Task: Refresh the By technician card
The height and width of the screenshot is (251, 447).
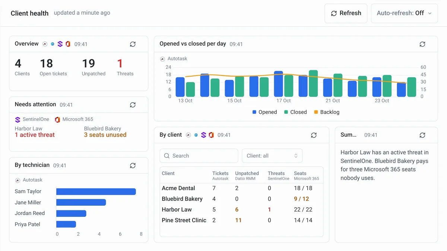Action: click(x=133, y=165)
